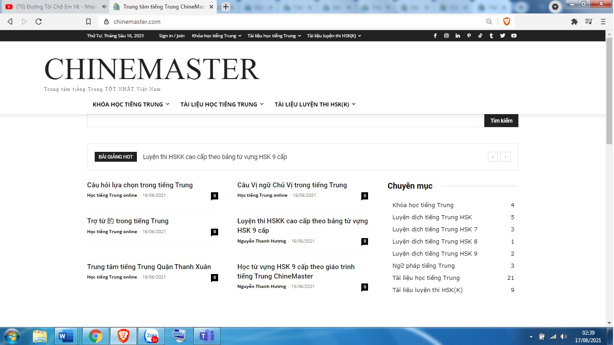Bookmark this page with bookmark icon
Image resolution: width=614 pixels, height=345 pixels.
(x=88, y=22)
